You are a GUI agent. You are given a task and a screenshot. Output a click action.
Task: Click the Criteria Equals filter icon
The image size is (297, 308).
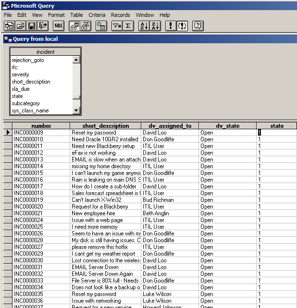pos(117,26)
